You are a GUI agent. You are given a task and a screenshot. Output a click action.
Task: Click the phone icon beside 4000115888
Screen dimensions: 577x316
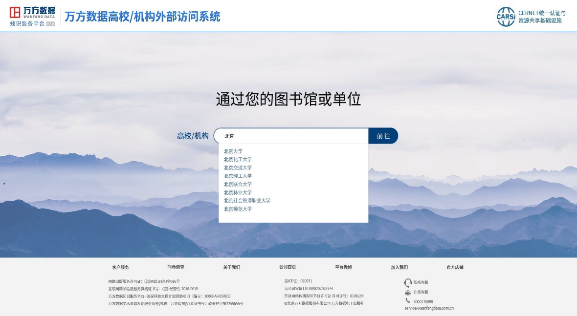[408, 301]
